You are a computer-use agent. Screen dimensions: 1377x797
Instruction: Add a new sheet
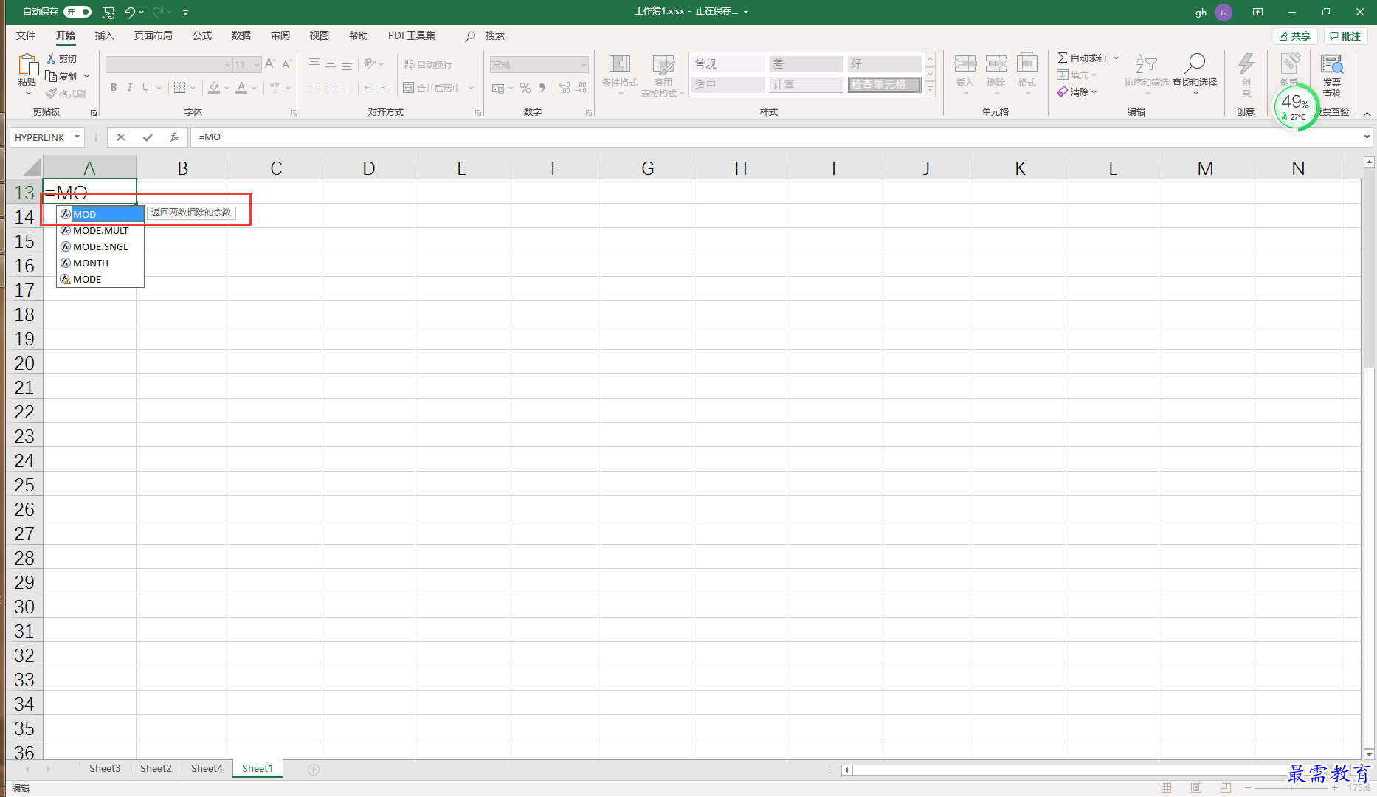(x=314, y=770)
